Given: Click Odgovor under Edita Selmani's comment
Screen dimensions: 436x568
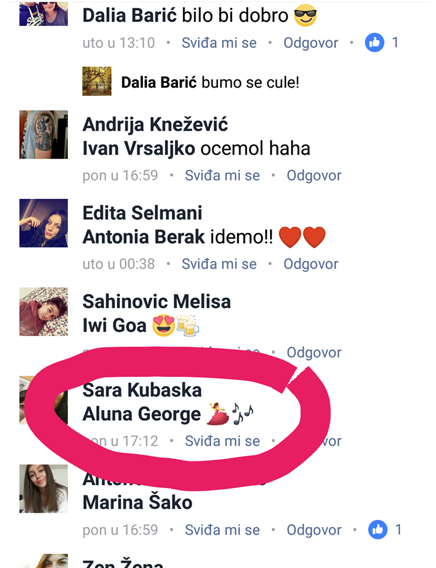Looking at the screenshot, I should [310, 264].
